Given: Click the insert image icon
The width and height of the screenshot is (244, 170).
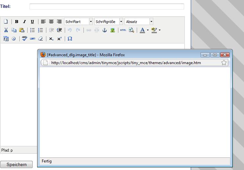Looking at the screenshot, I should coord(112,30).
